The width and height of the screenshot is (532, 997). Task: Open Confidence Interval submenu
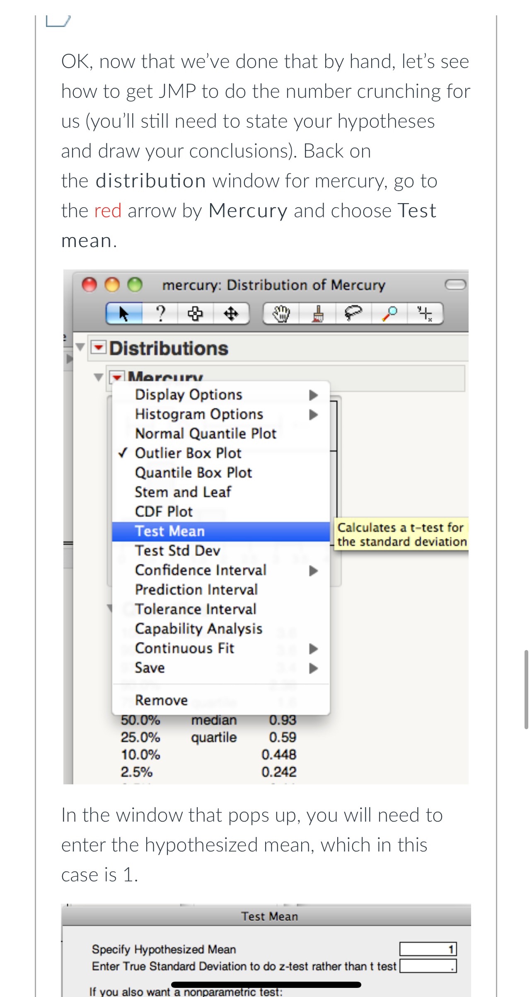click(221, 570)
